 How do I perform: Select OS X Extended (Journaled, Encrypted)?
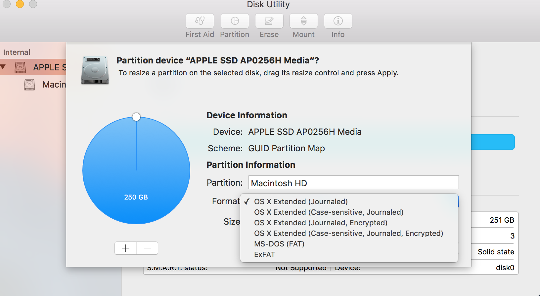349,223
